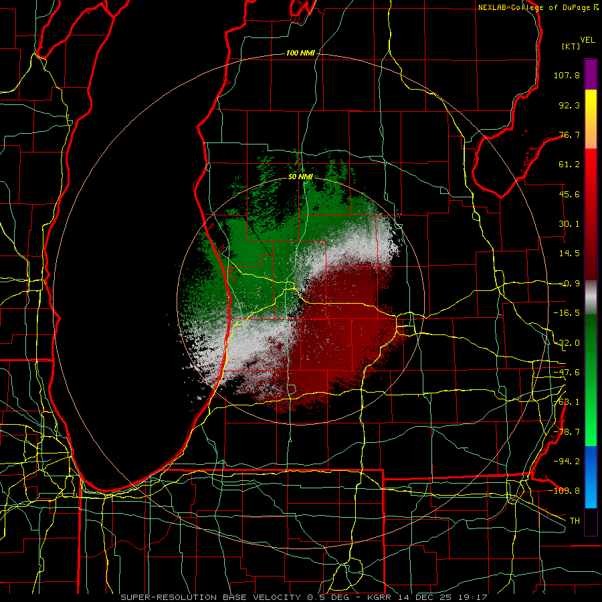Click the 50 NMI range ring label
The image size is (602, 602).
click(x=300, y=177)
